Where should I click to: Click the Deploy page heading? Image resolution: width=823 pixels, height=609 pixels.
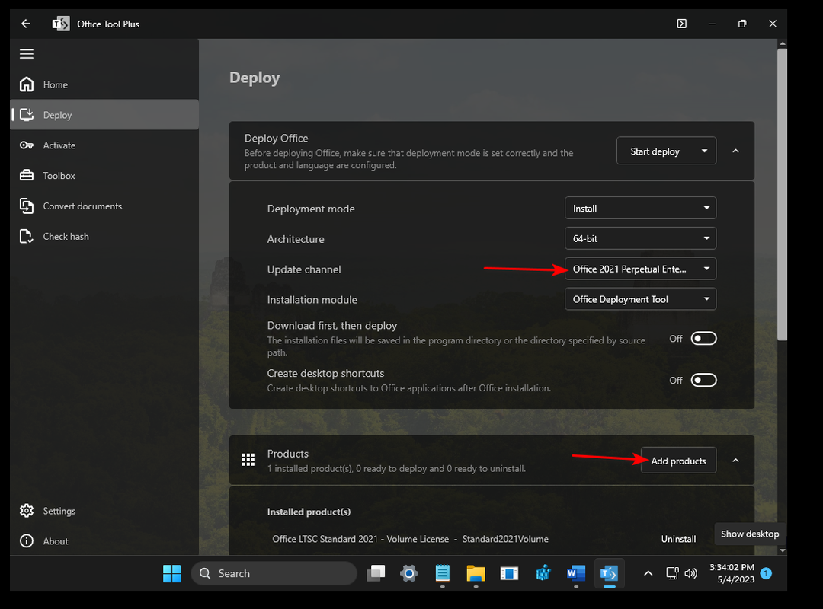point(255,78)
